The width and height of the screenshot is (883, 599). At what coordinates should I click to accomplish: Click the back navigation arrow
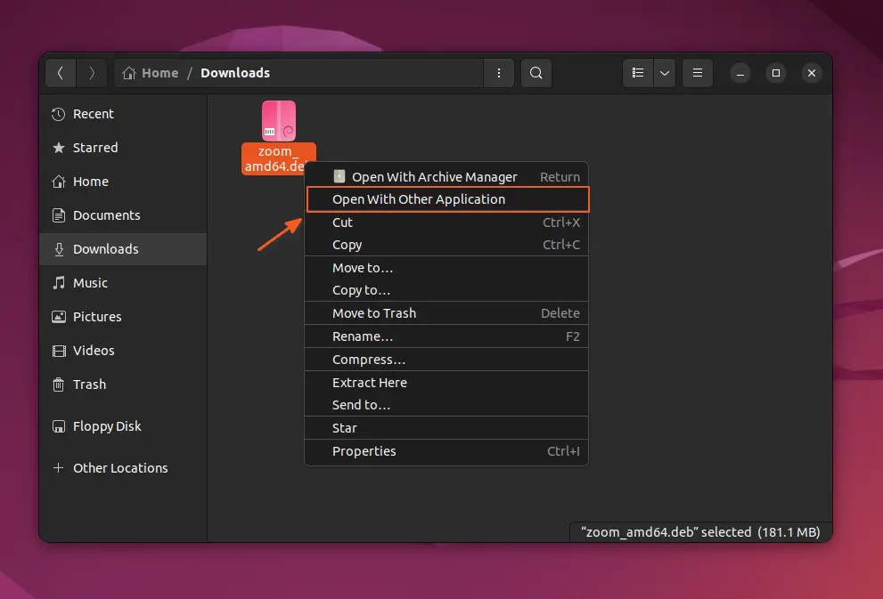(x=61, y=73)
